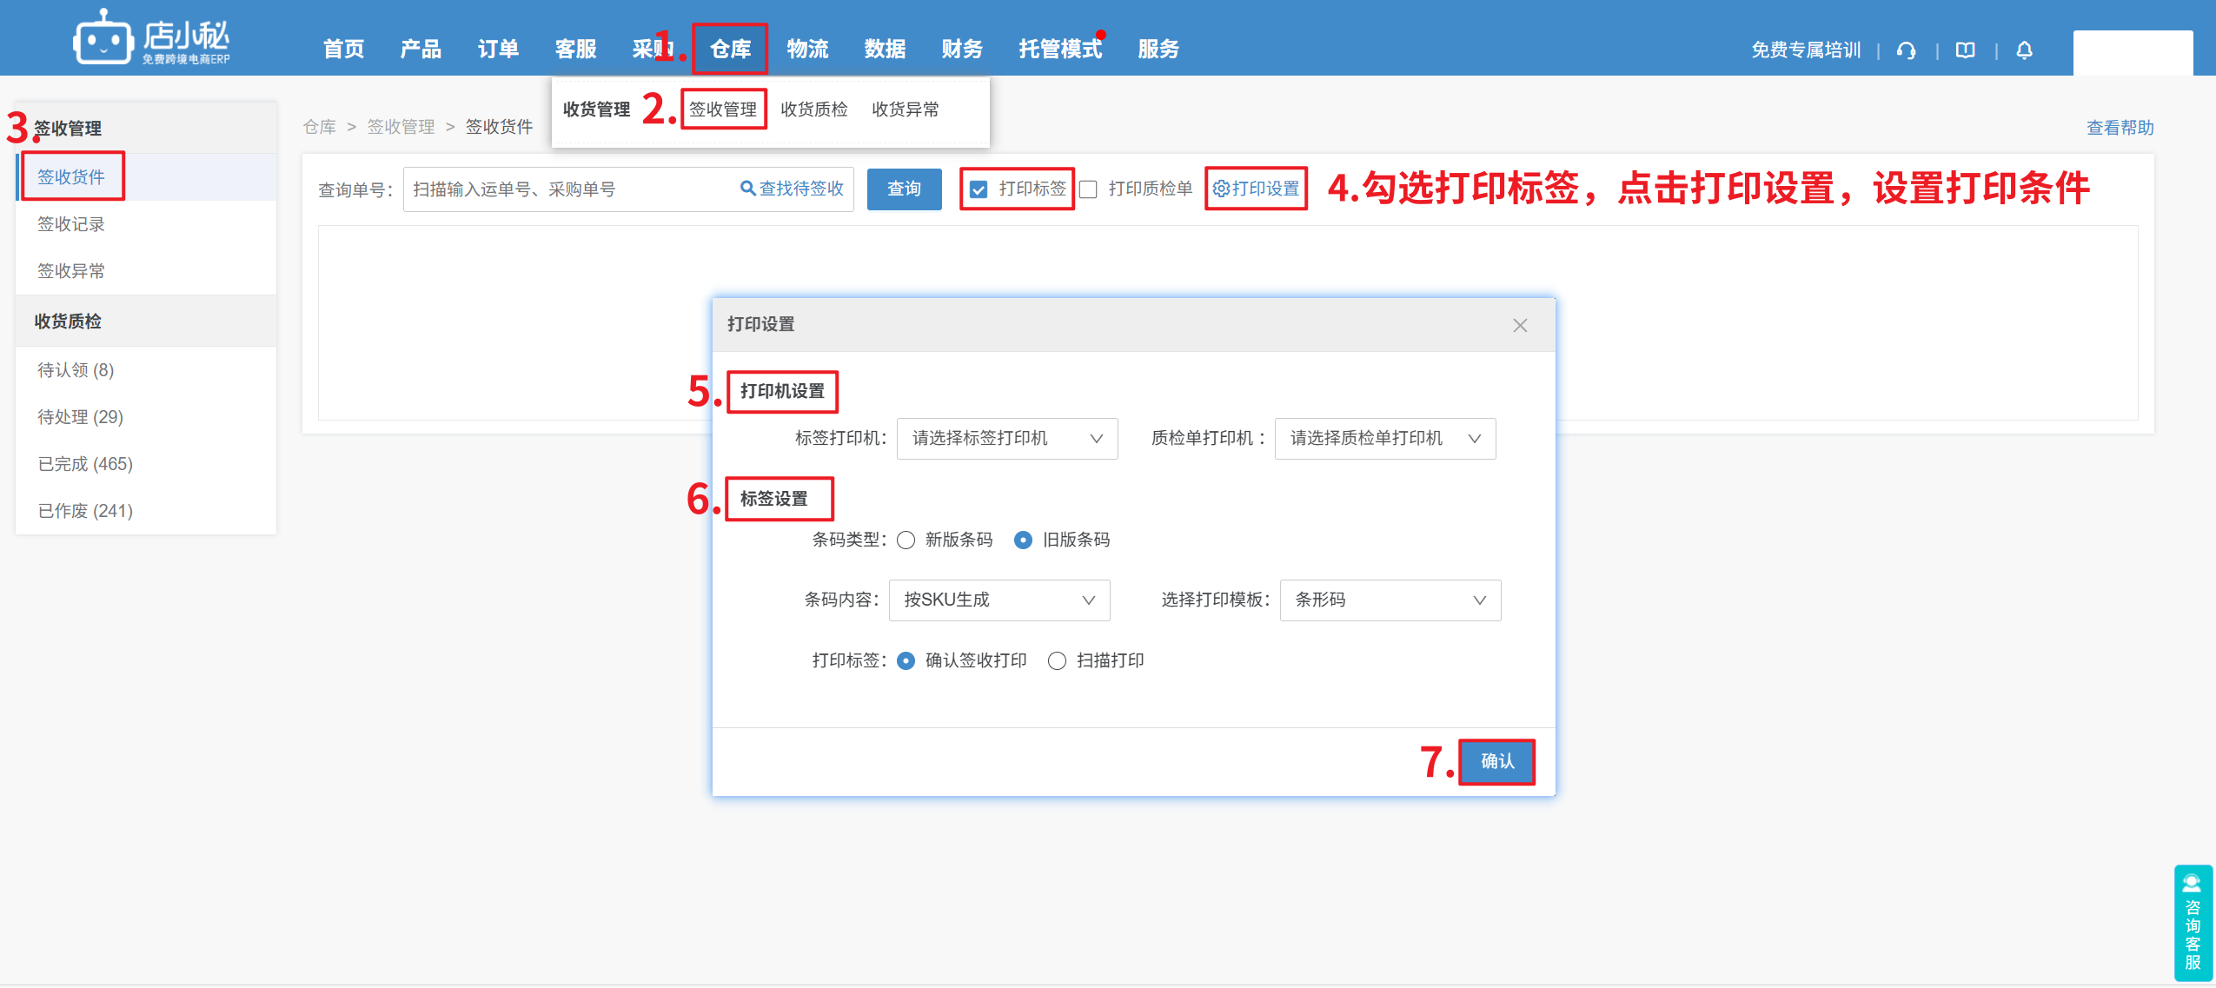Open the 选择打印模板 条形码 dropdown
This screenshot has height=988, width=2216.
click(x=1390, y=600)
